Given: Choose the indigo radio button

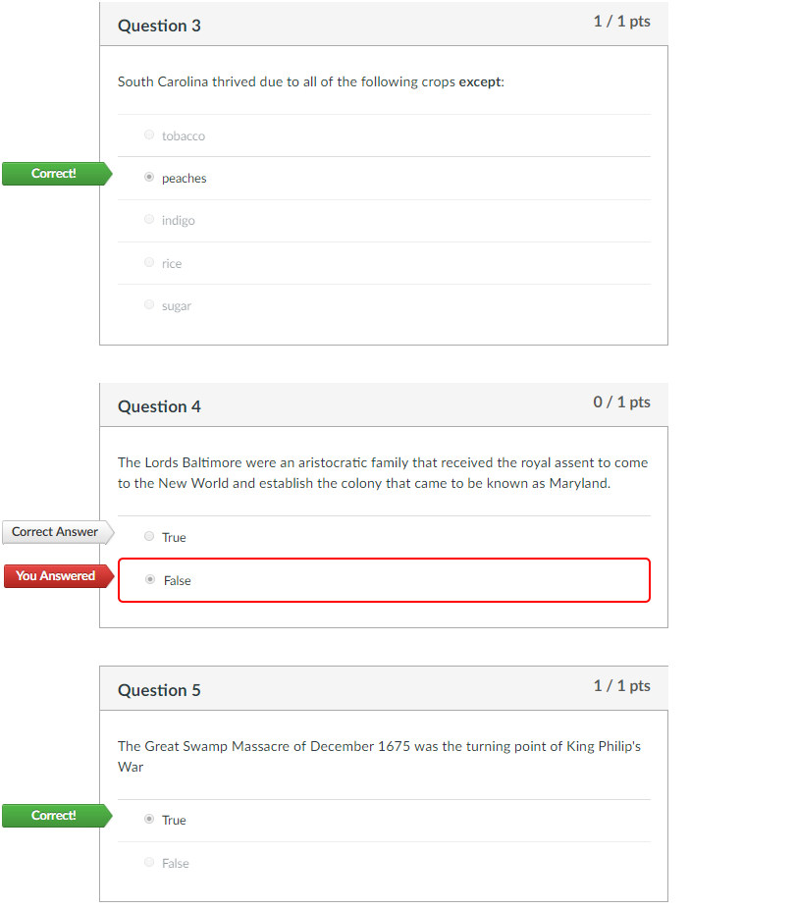Looking at the screenshot, I should (149, 219).
